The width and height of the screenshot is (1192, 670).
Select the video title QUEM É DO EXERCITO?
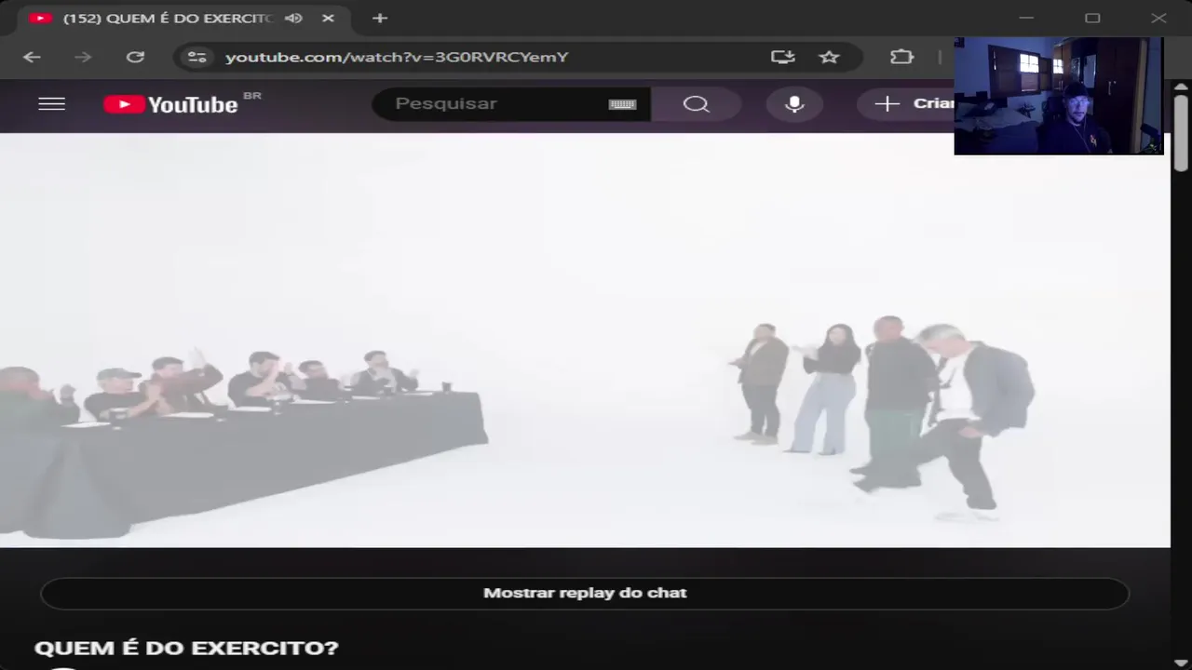(x=186, y=648)
